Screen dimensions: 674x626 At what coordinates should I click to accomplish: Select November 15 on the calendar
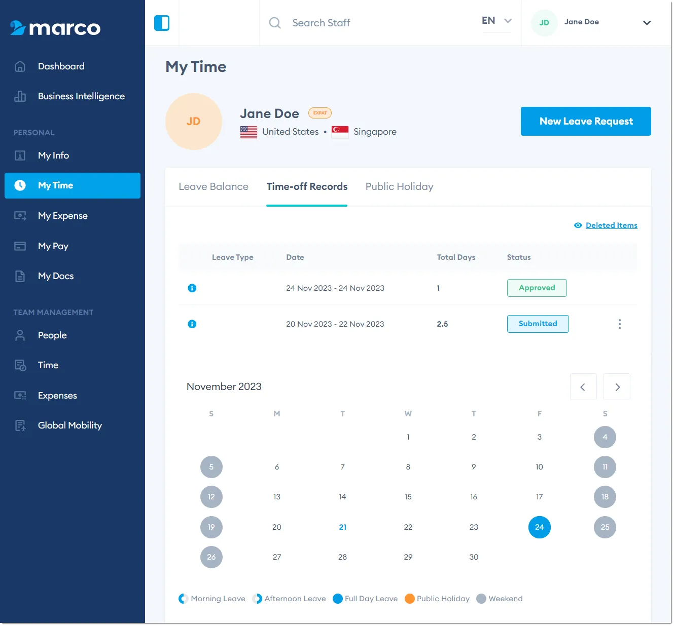point(408,497)
